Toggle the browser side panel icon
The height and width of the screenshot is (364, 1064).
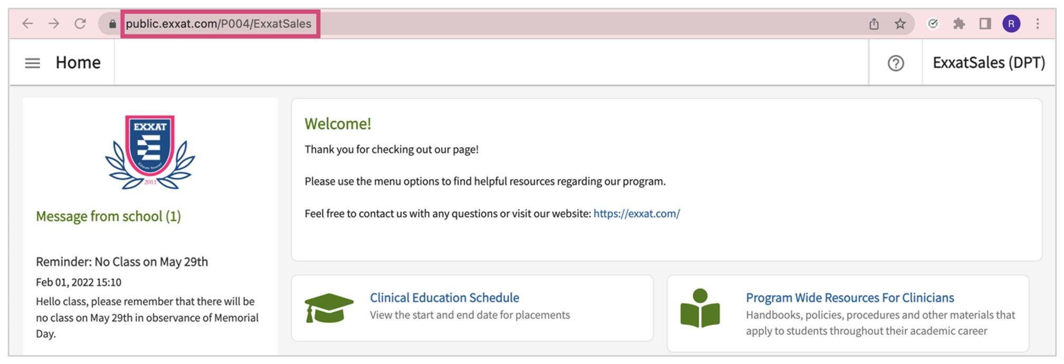985,24
